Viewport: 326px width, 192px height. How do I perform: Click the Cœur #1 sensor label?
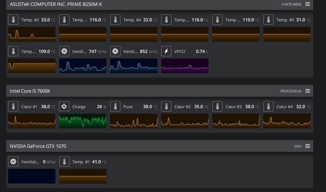(x=29, y=107)
